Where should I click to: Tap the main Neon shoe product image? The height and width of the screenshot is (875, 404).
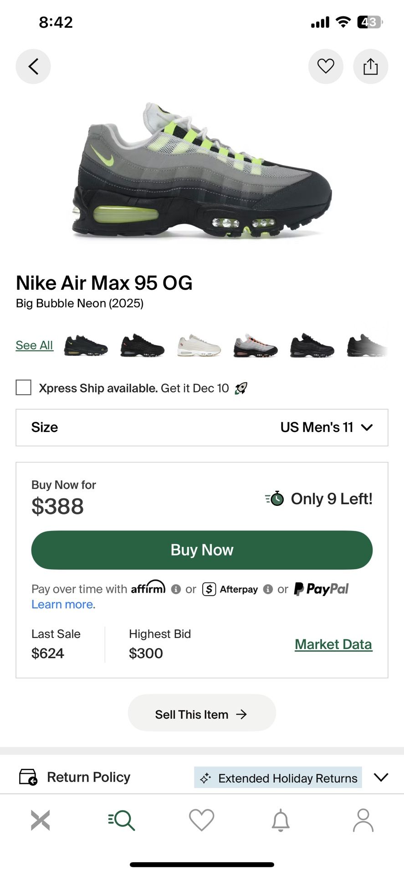pos(202,171)
